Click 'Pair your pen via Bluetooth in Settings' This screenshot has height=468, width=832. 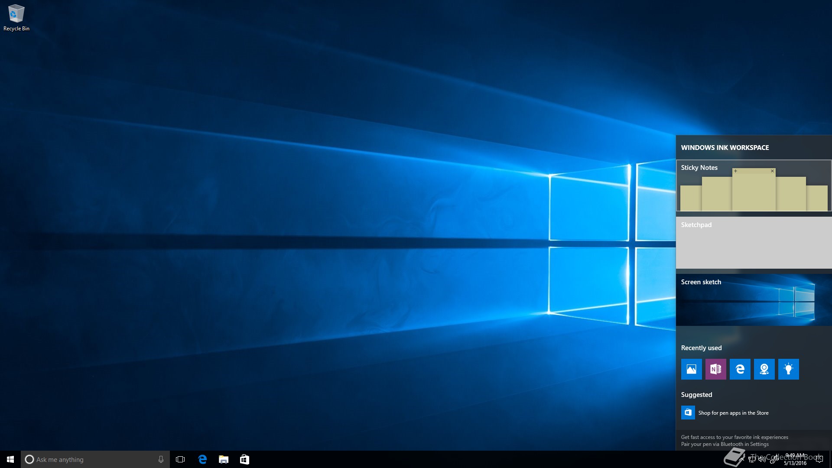725,444
